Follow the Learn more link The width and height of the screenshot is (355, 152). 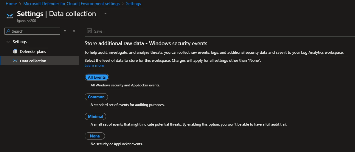pos(94,66)
